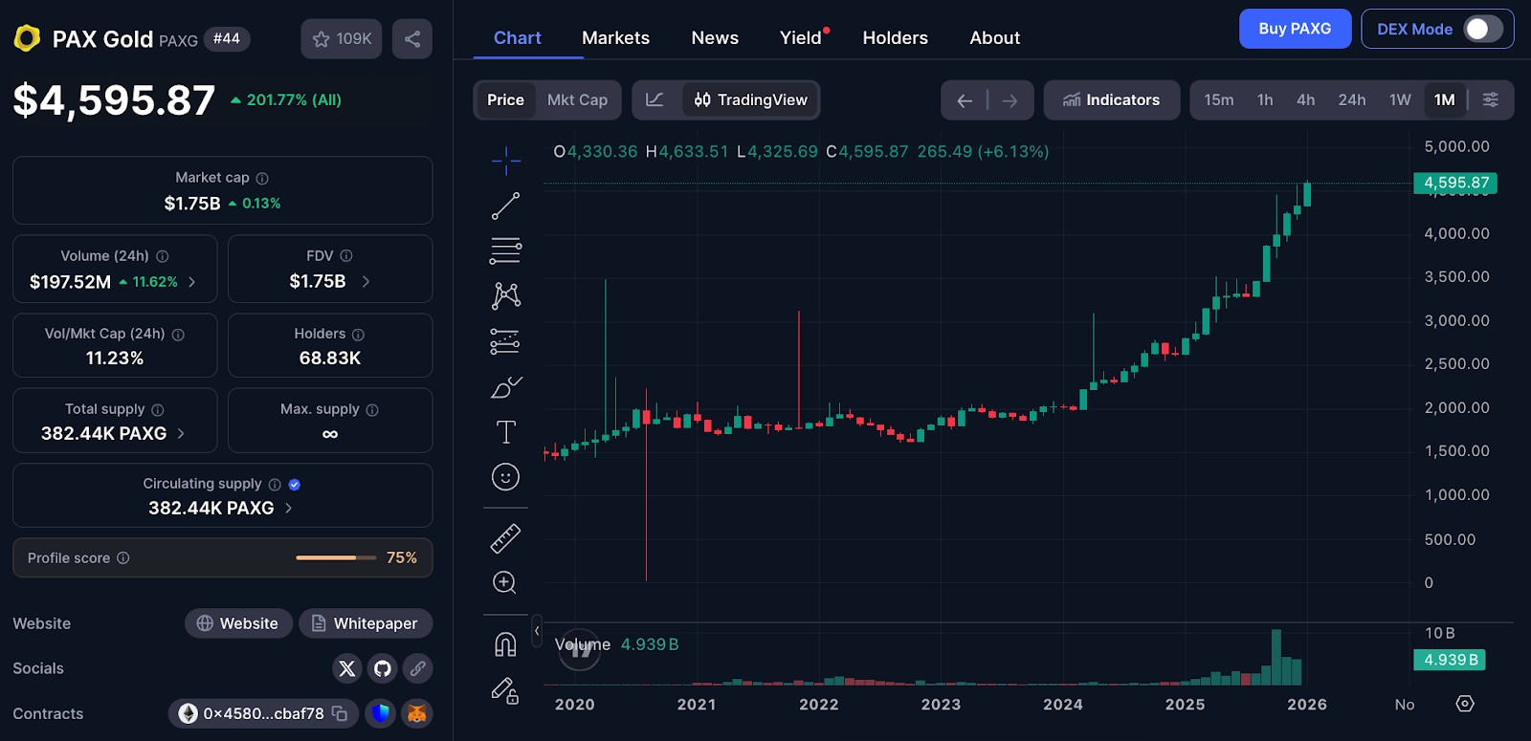
Task: Click the 2024 year label on time axis
Action: tap(1062, 705)
